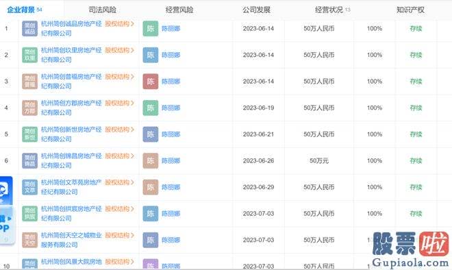Click company logo icon in row 3
Image resolution: width=452 pixels, height=270 pixels.
click(29, 82)
